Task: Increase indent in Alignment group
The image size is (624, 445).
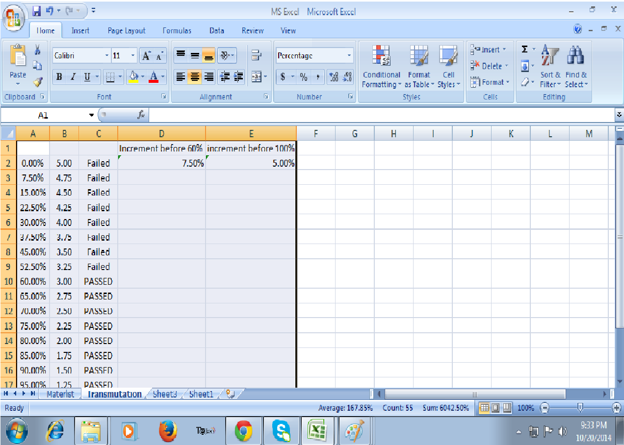Action: 238,76
